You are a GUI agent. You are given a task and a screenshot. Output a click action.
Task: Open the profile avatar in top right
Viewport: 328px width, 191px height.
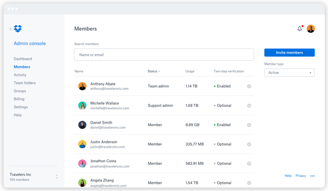click(x=311, y=29)
